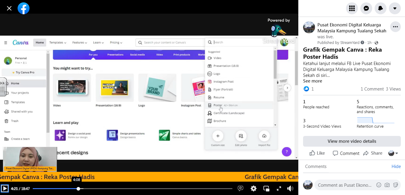Expand the Learn menu in Canva
The height and width of the screenshot is (195, 405).
click(x=98, y=42)
